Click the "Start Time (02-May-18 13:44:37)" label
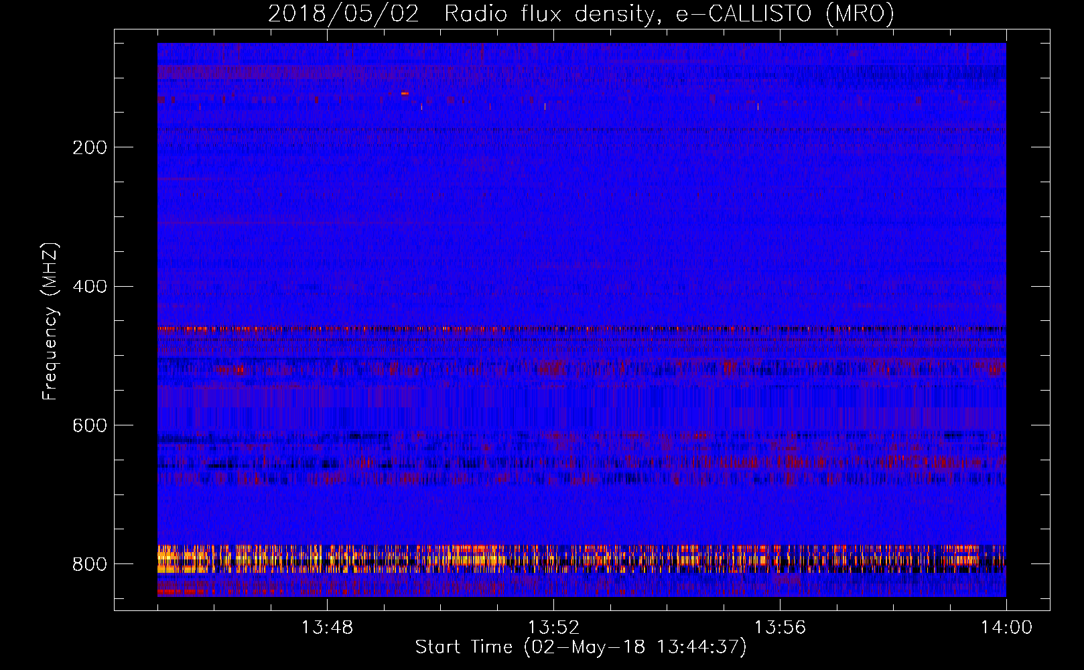The height and width of the screenshot is (670, 1084). [x=581, y=647]
